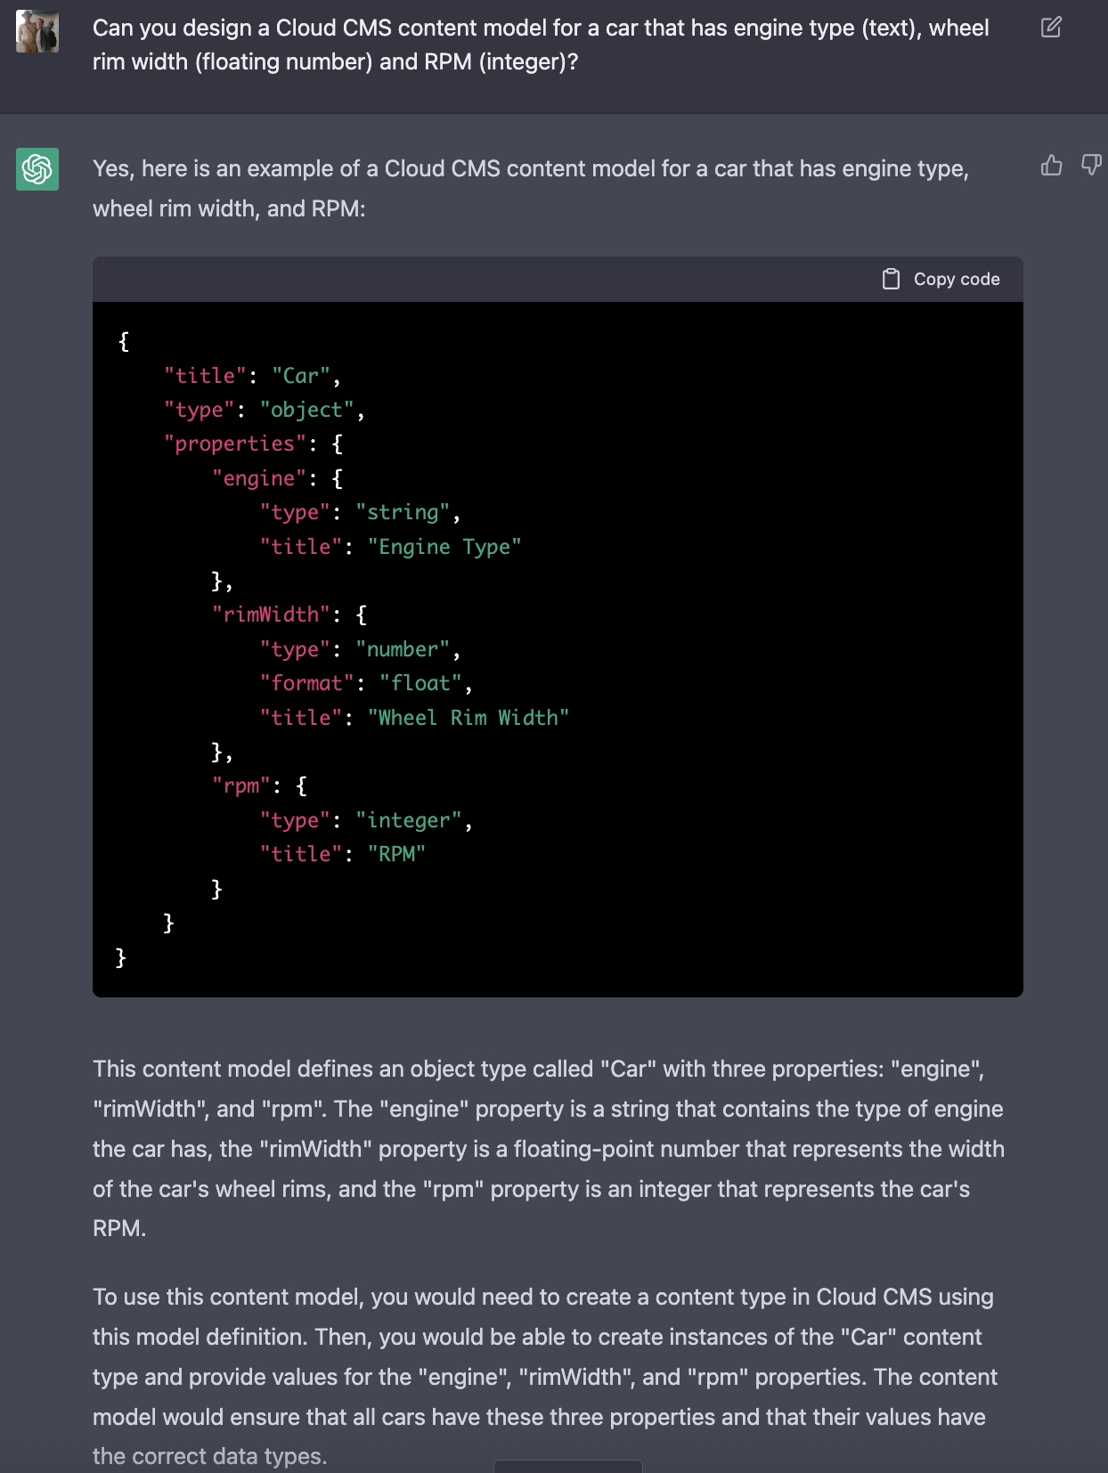Click the "properties" key in code
This screenshot has height=1473, width=1108.
pyautogui.click(x=235, y=444)
